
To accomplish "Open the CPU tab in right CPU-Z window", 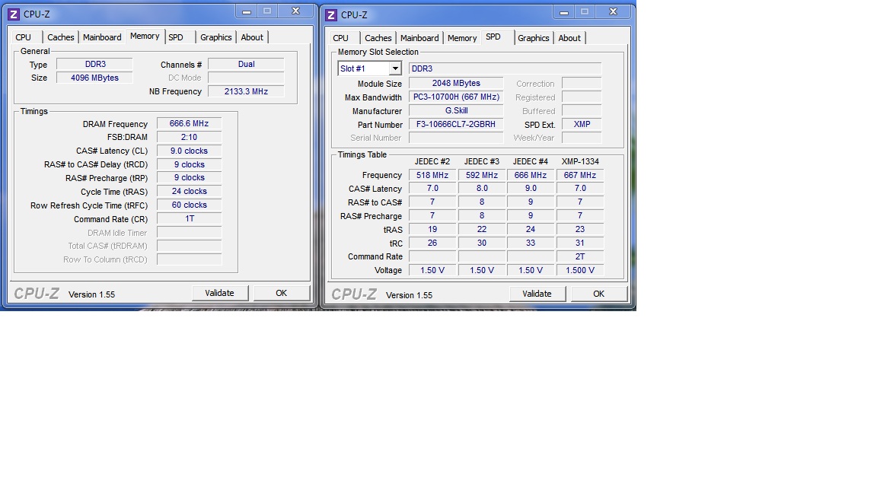I will [340, 38].
